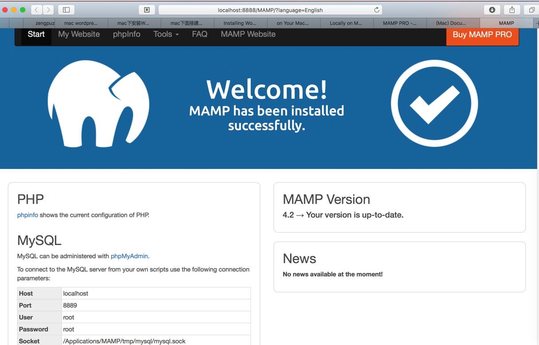Switch to the mac wordpre... tab
The width and height of the screenshot is (539, 345).
(81, 23)
